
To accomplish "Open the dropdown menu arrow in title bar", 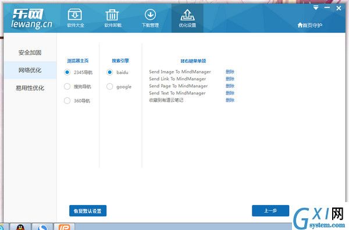I will coord(316,8).
